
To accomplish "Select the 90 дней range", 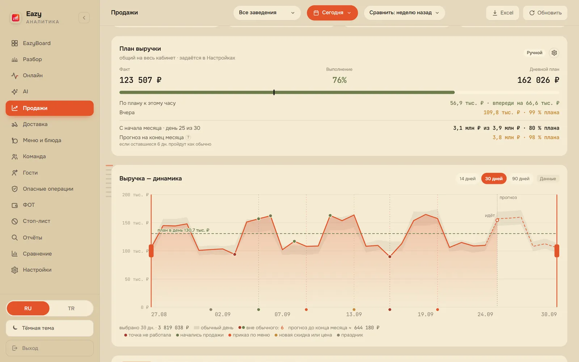I will click(x=521, y=179).
